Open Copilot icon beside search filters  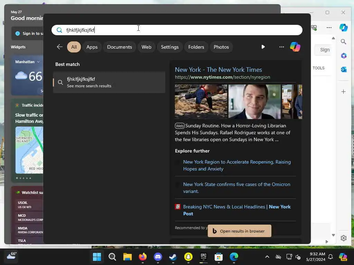[295, 47]
